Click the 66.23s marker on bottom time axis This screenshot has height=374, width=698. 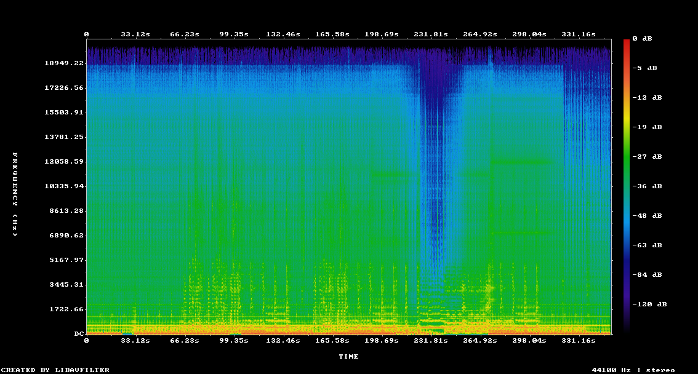coord(185,340)
